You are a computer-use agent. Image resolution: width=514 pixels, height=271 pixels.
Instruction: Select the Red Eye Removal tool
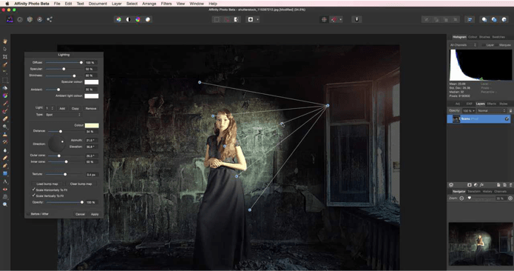tap(5, 190)
